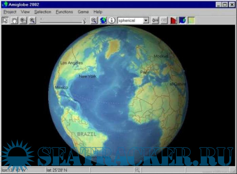
Task: Click the back arrow navigation icon
Action: [155, 20]
